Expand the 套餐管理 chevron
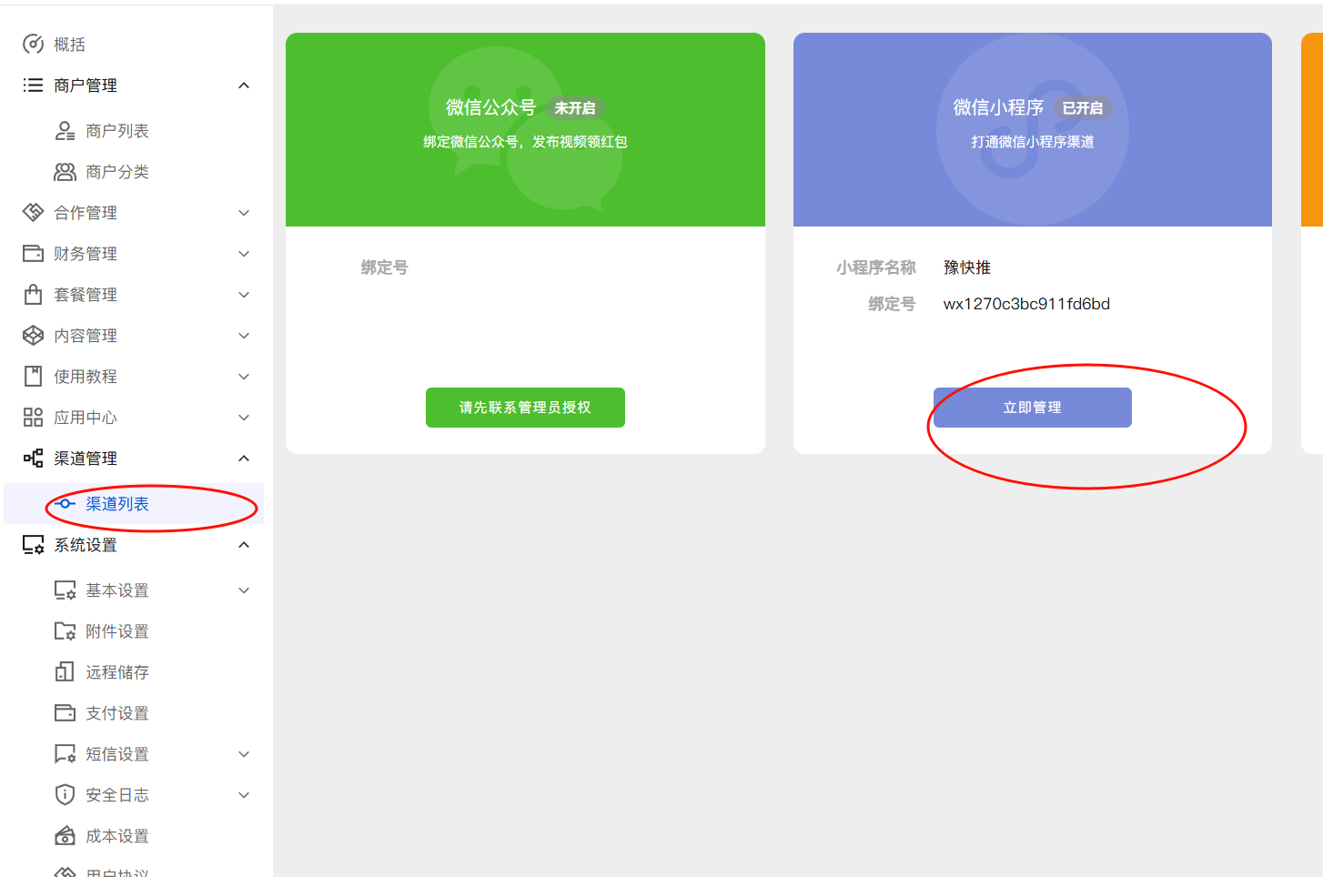 [244, 294]
